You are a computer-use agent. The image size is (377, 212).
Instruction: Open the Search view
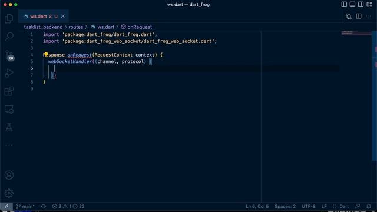9,37
